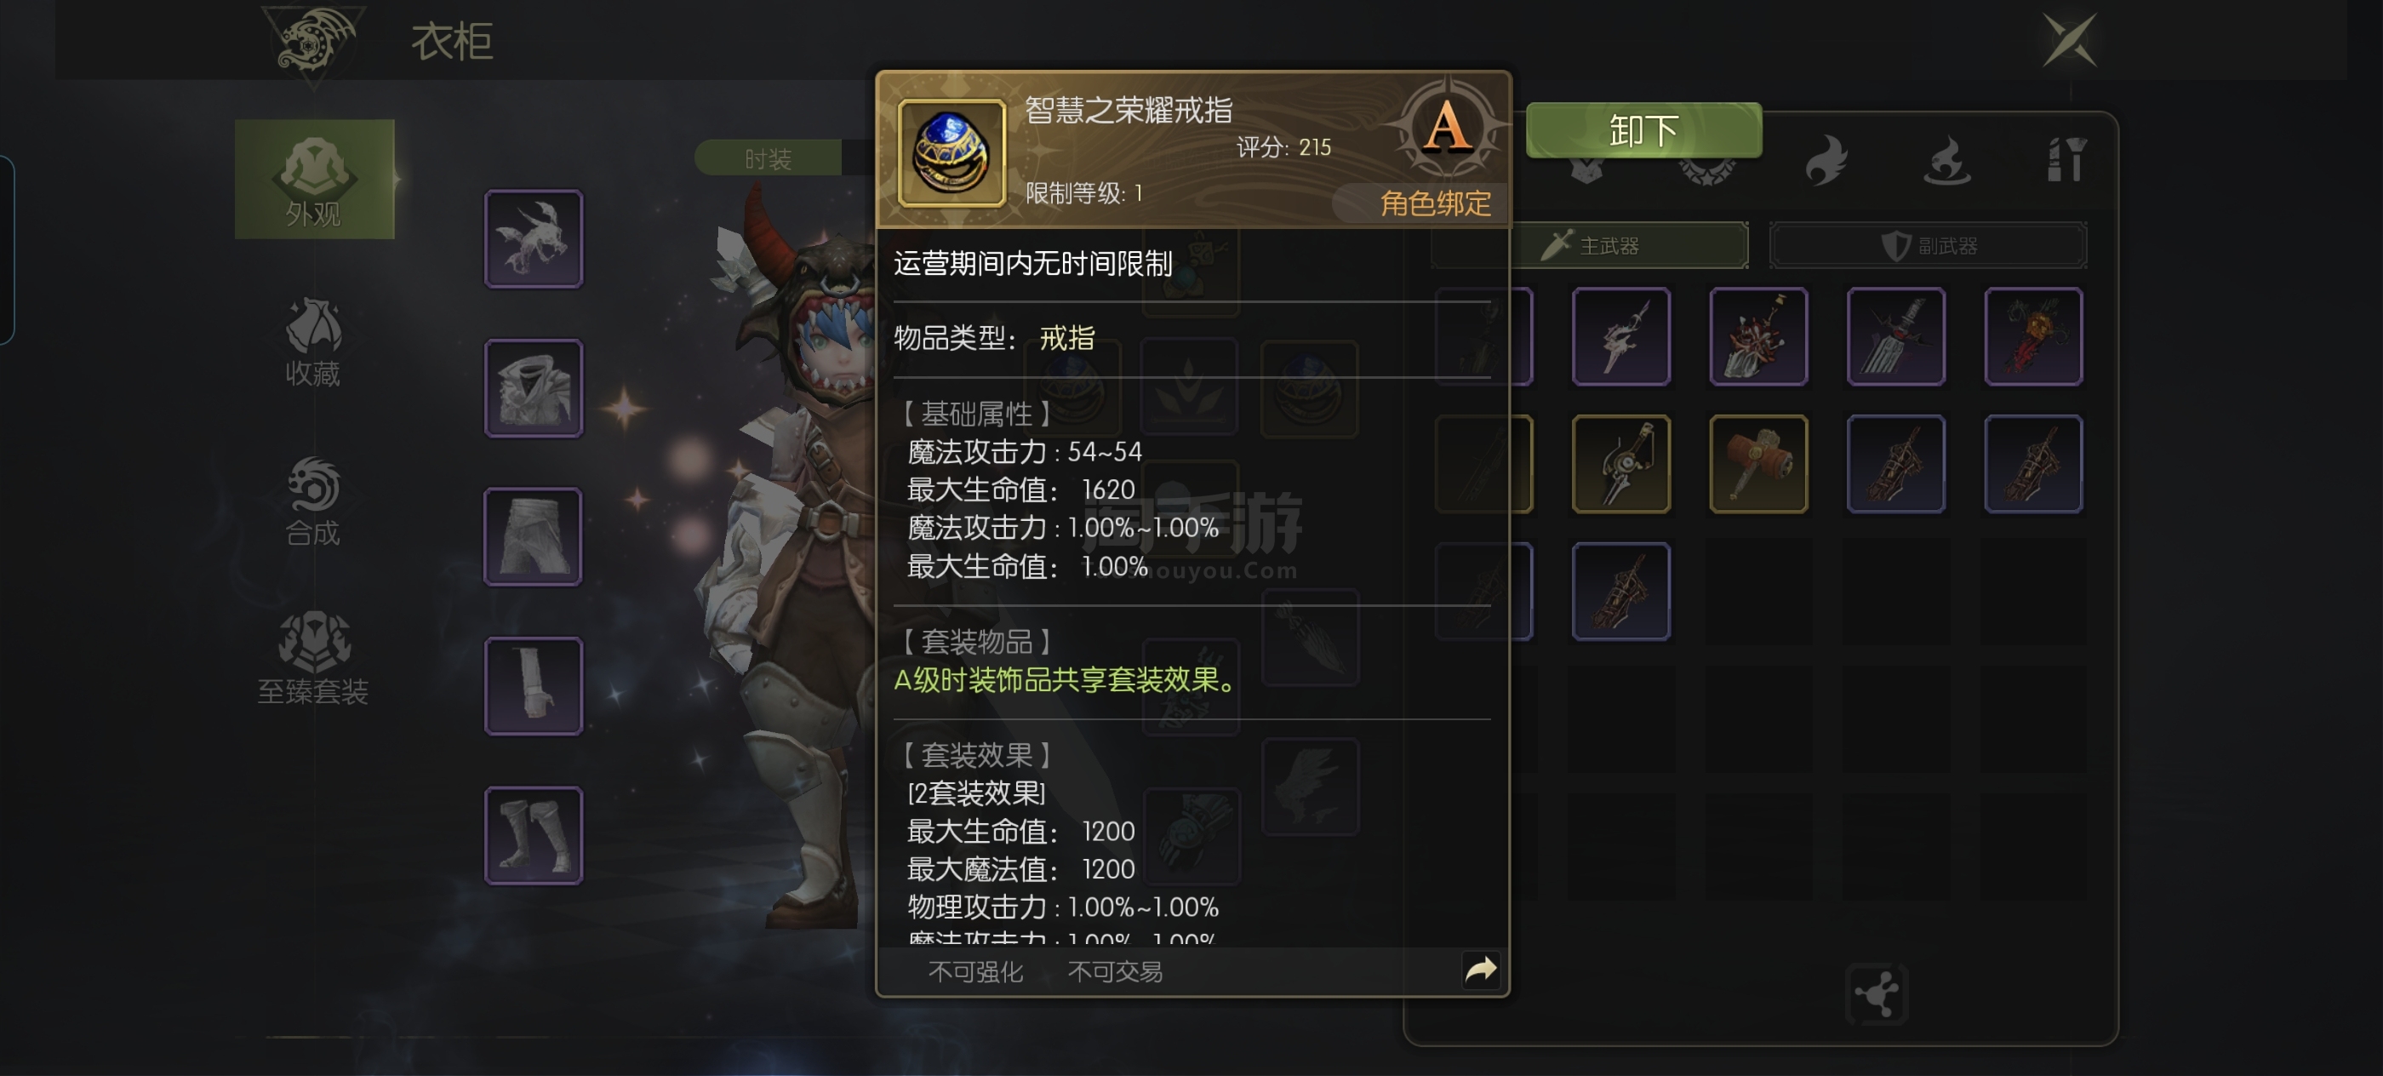Click the jacket costume slot
Viewport: 2383px width, 1076px height.
[x=534, y=387]
